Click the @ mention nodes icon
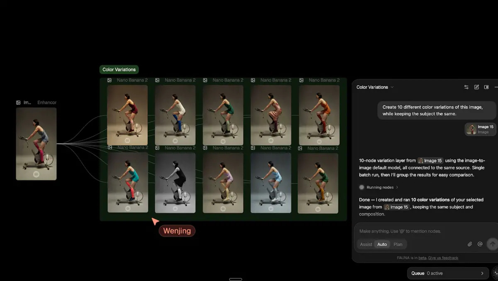 coord(480,244)
